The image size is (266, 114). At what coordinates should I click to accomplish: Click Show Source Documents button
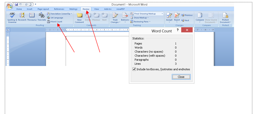pyautogui.click(x=211, y=18)
